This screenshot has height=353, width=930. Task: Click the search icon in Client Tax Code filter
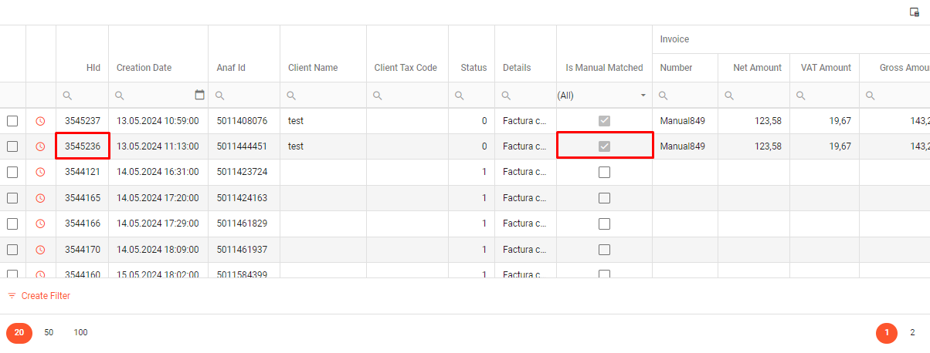[378, 96]
